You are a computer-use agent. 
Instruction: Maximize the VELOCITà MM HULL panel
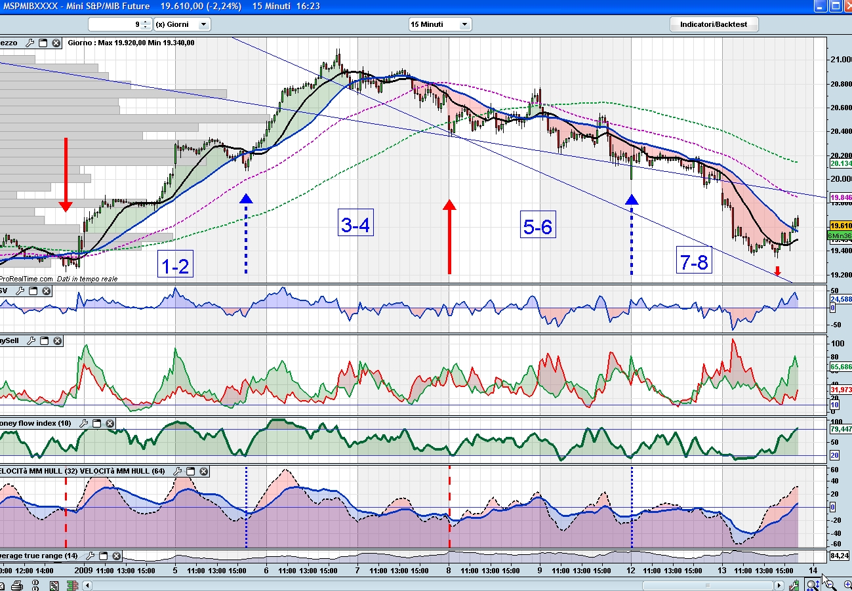pyautogui.click(x=190, y=471)
